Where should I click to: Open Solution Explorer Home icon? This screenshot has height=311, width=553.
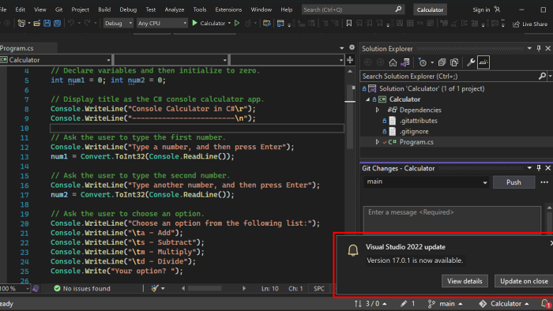393,62
